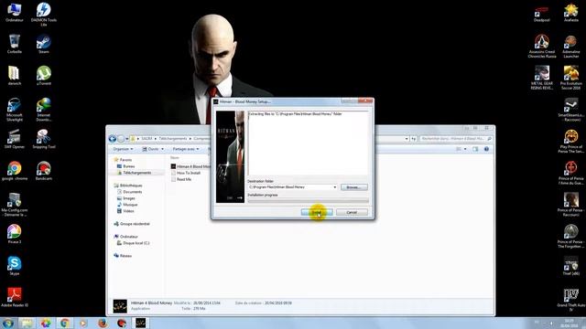Open Browse for destination folder
Viewport: 586px width, 329px height.
(353, 187)
